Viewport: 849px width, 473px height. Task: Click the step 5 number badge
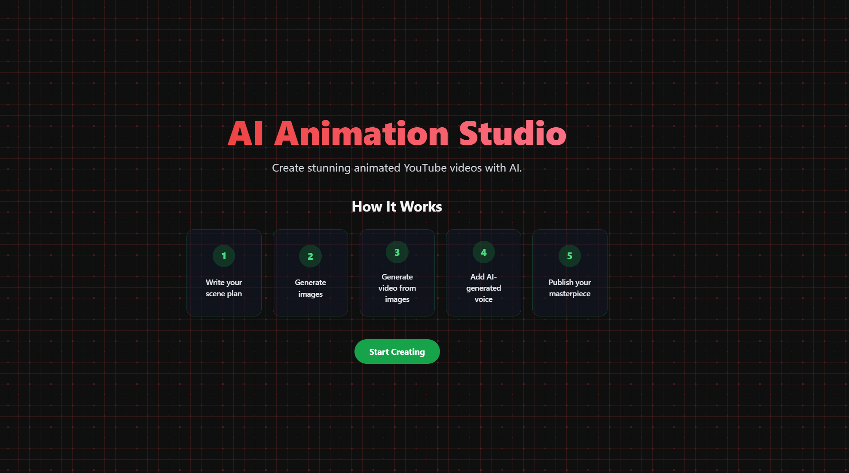coord(570,256)
